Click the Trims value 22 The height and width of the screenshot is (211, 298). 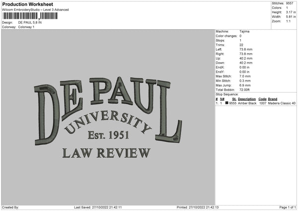point(241,45)
